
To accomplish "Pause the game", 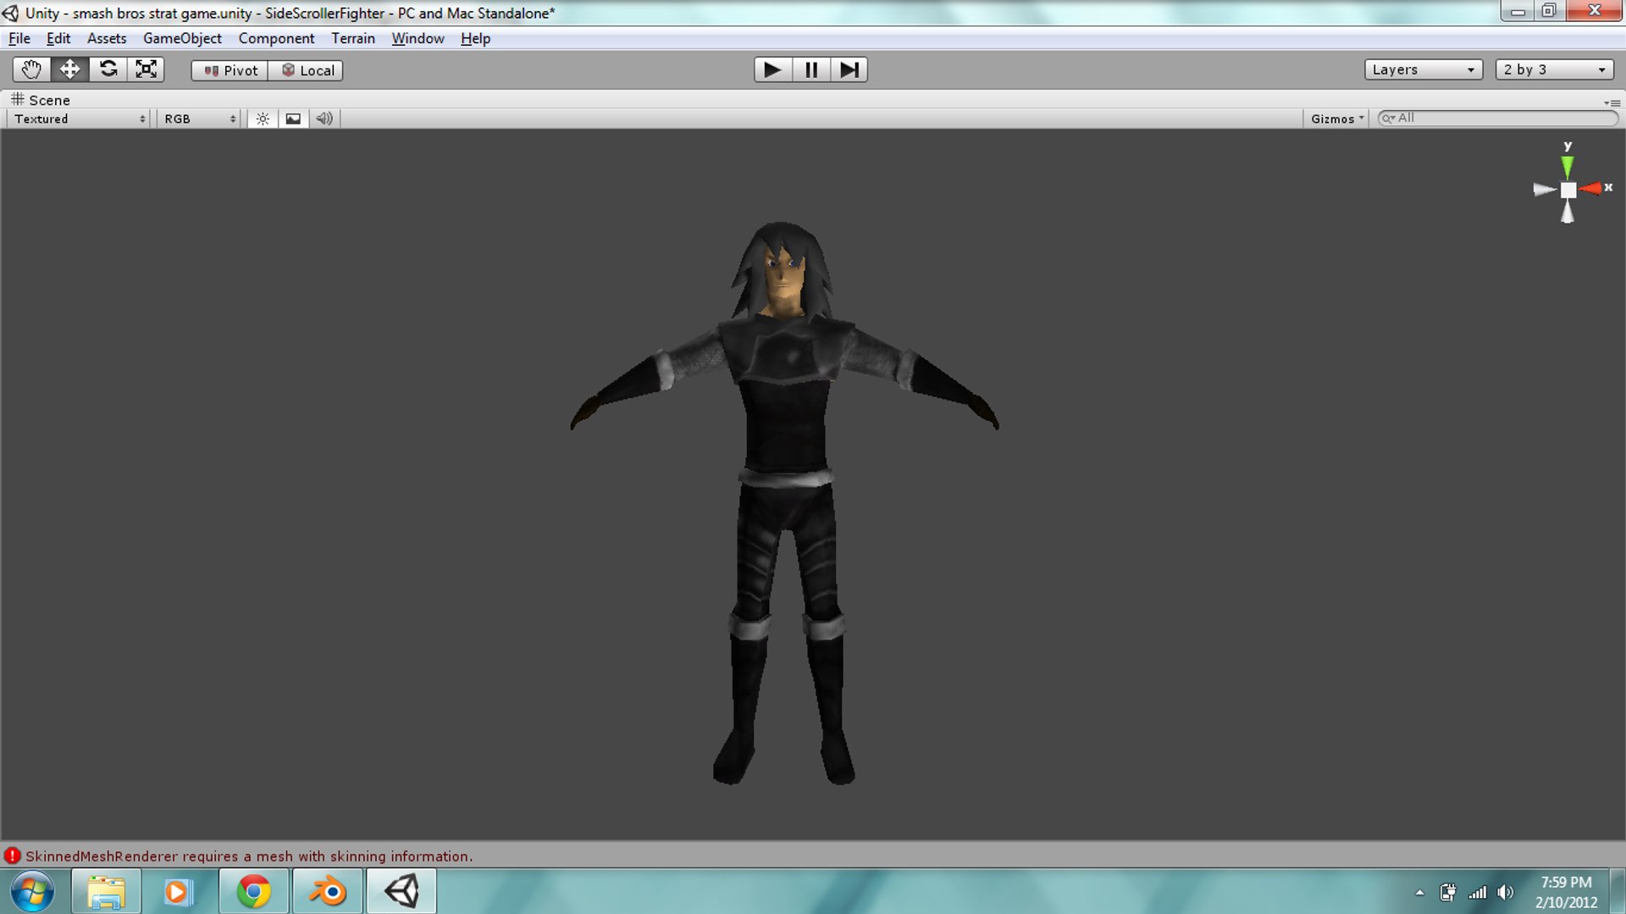I will point(811,69).
